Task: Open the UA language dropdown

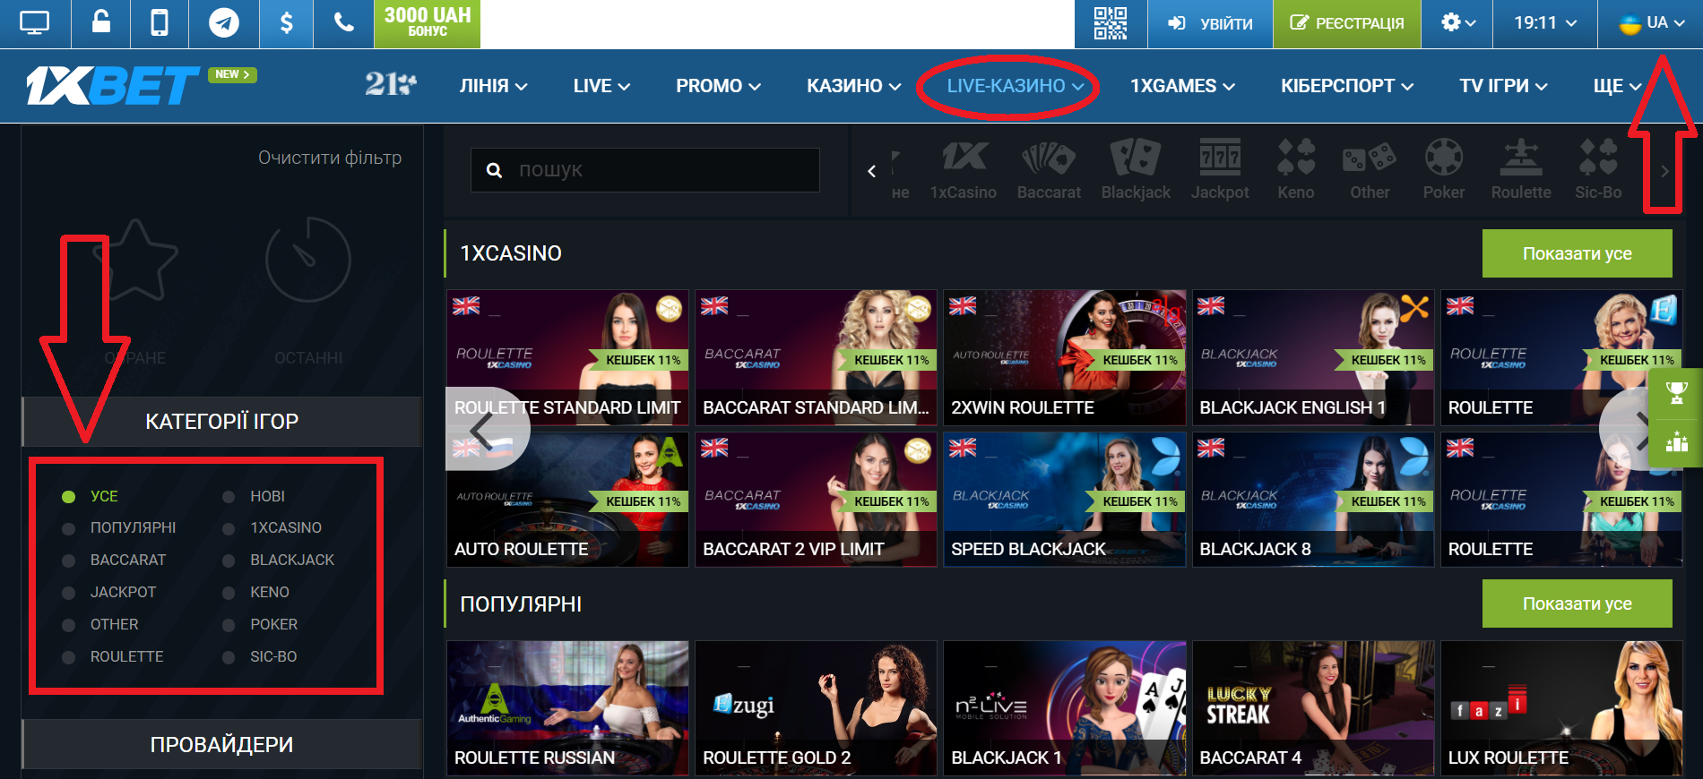Action: point(1650,23)
